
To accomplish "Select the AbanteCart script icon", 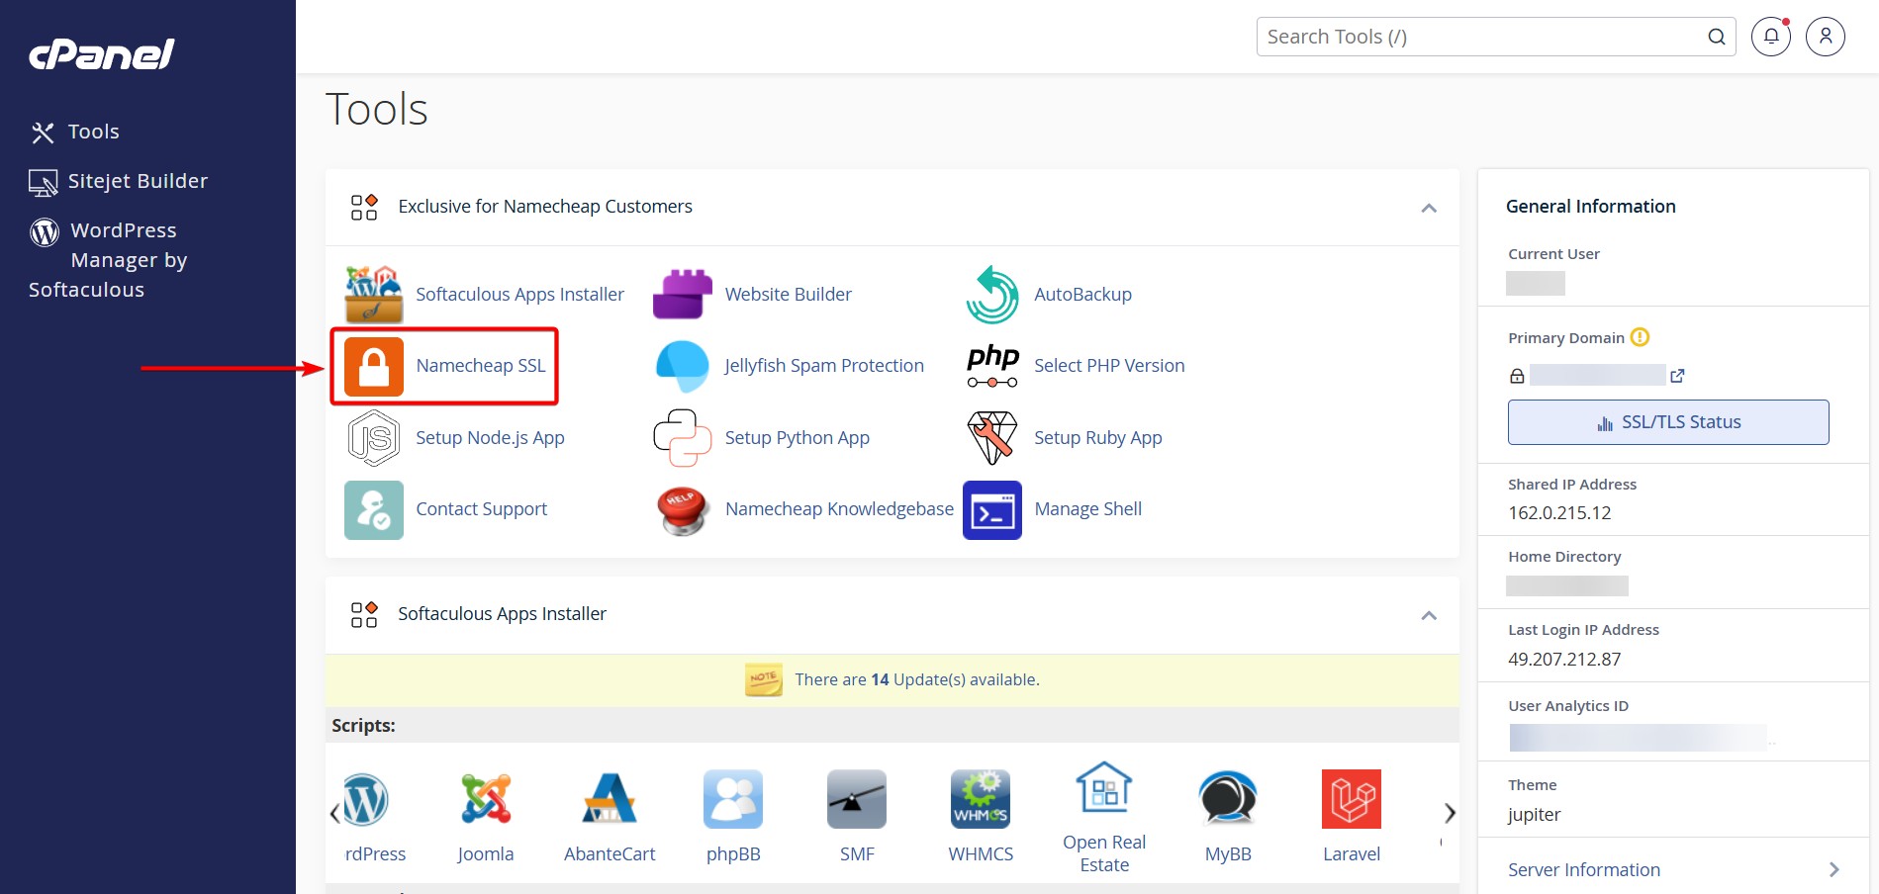I will 610,799.
